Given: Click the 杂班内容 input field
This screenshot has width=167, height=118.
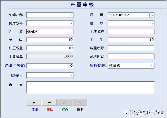Looking at the screenshot, I should click(x=131, y=56).
